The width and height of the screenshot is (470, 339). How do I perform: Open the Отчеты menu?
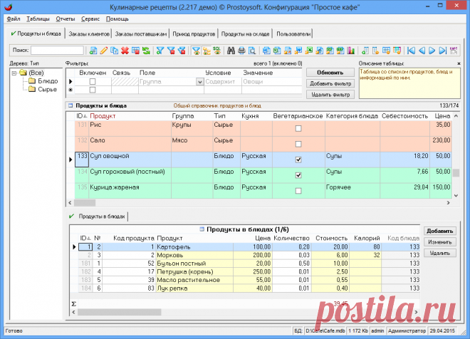[66, 19]
